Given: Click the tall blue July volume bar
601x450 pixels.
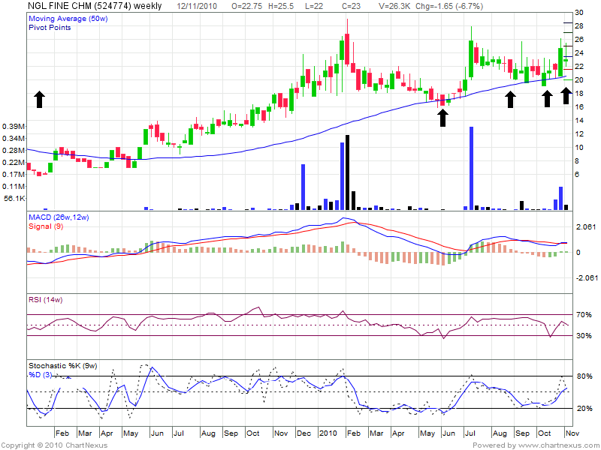Looking at the screenshot, I should tap(471, 167).
